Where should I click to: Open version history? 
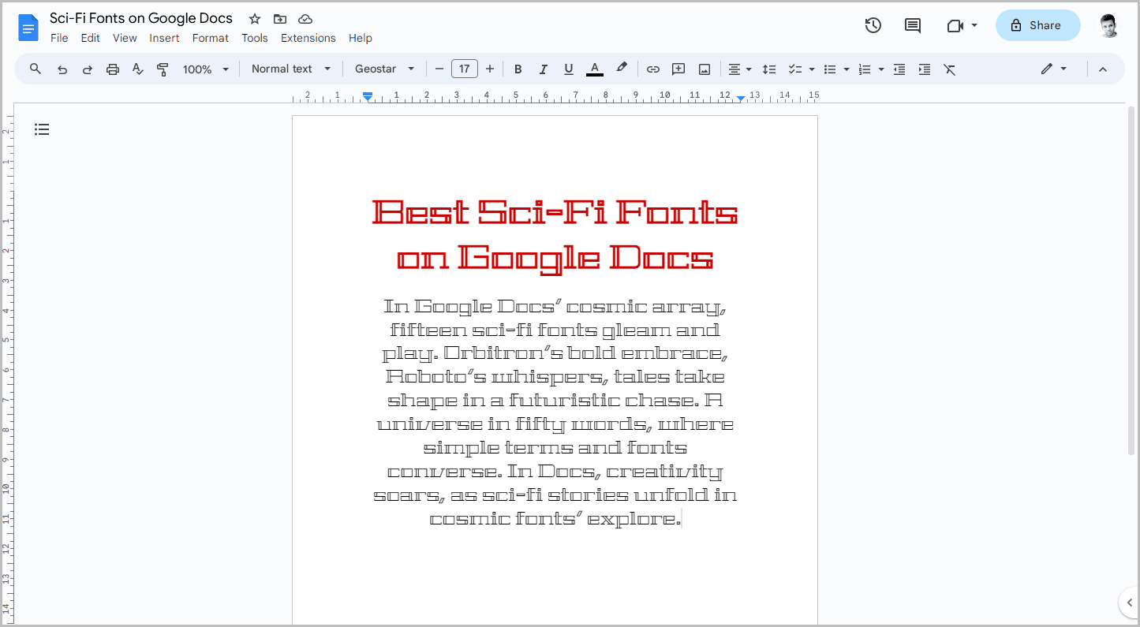(x=873, y=24)
